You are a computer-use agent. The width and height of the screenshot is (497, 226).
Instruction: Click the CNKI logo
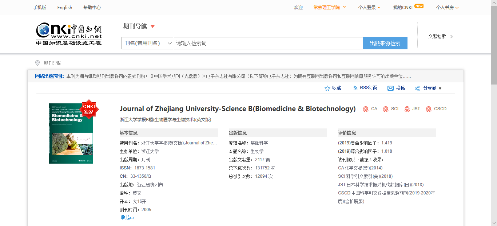click(69, 34)
